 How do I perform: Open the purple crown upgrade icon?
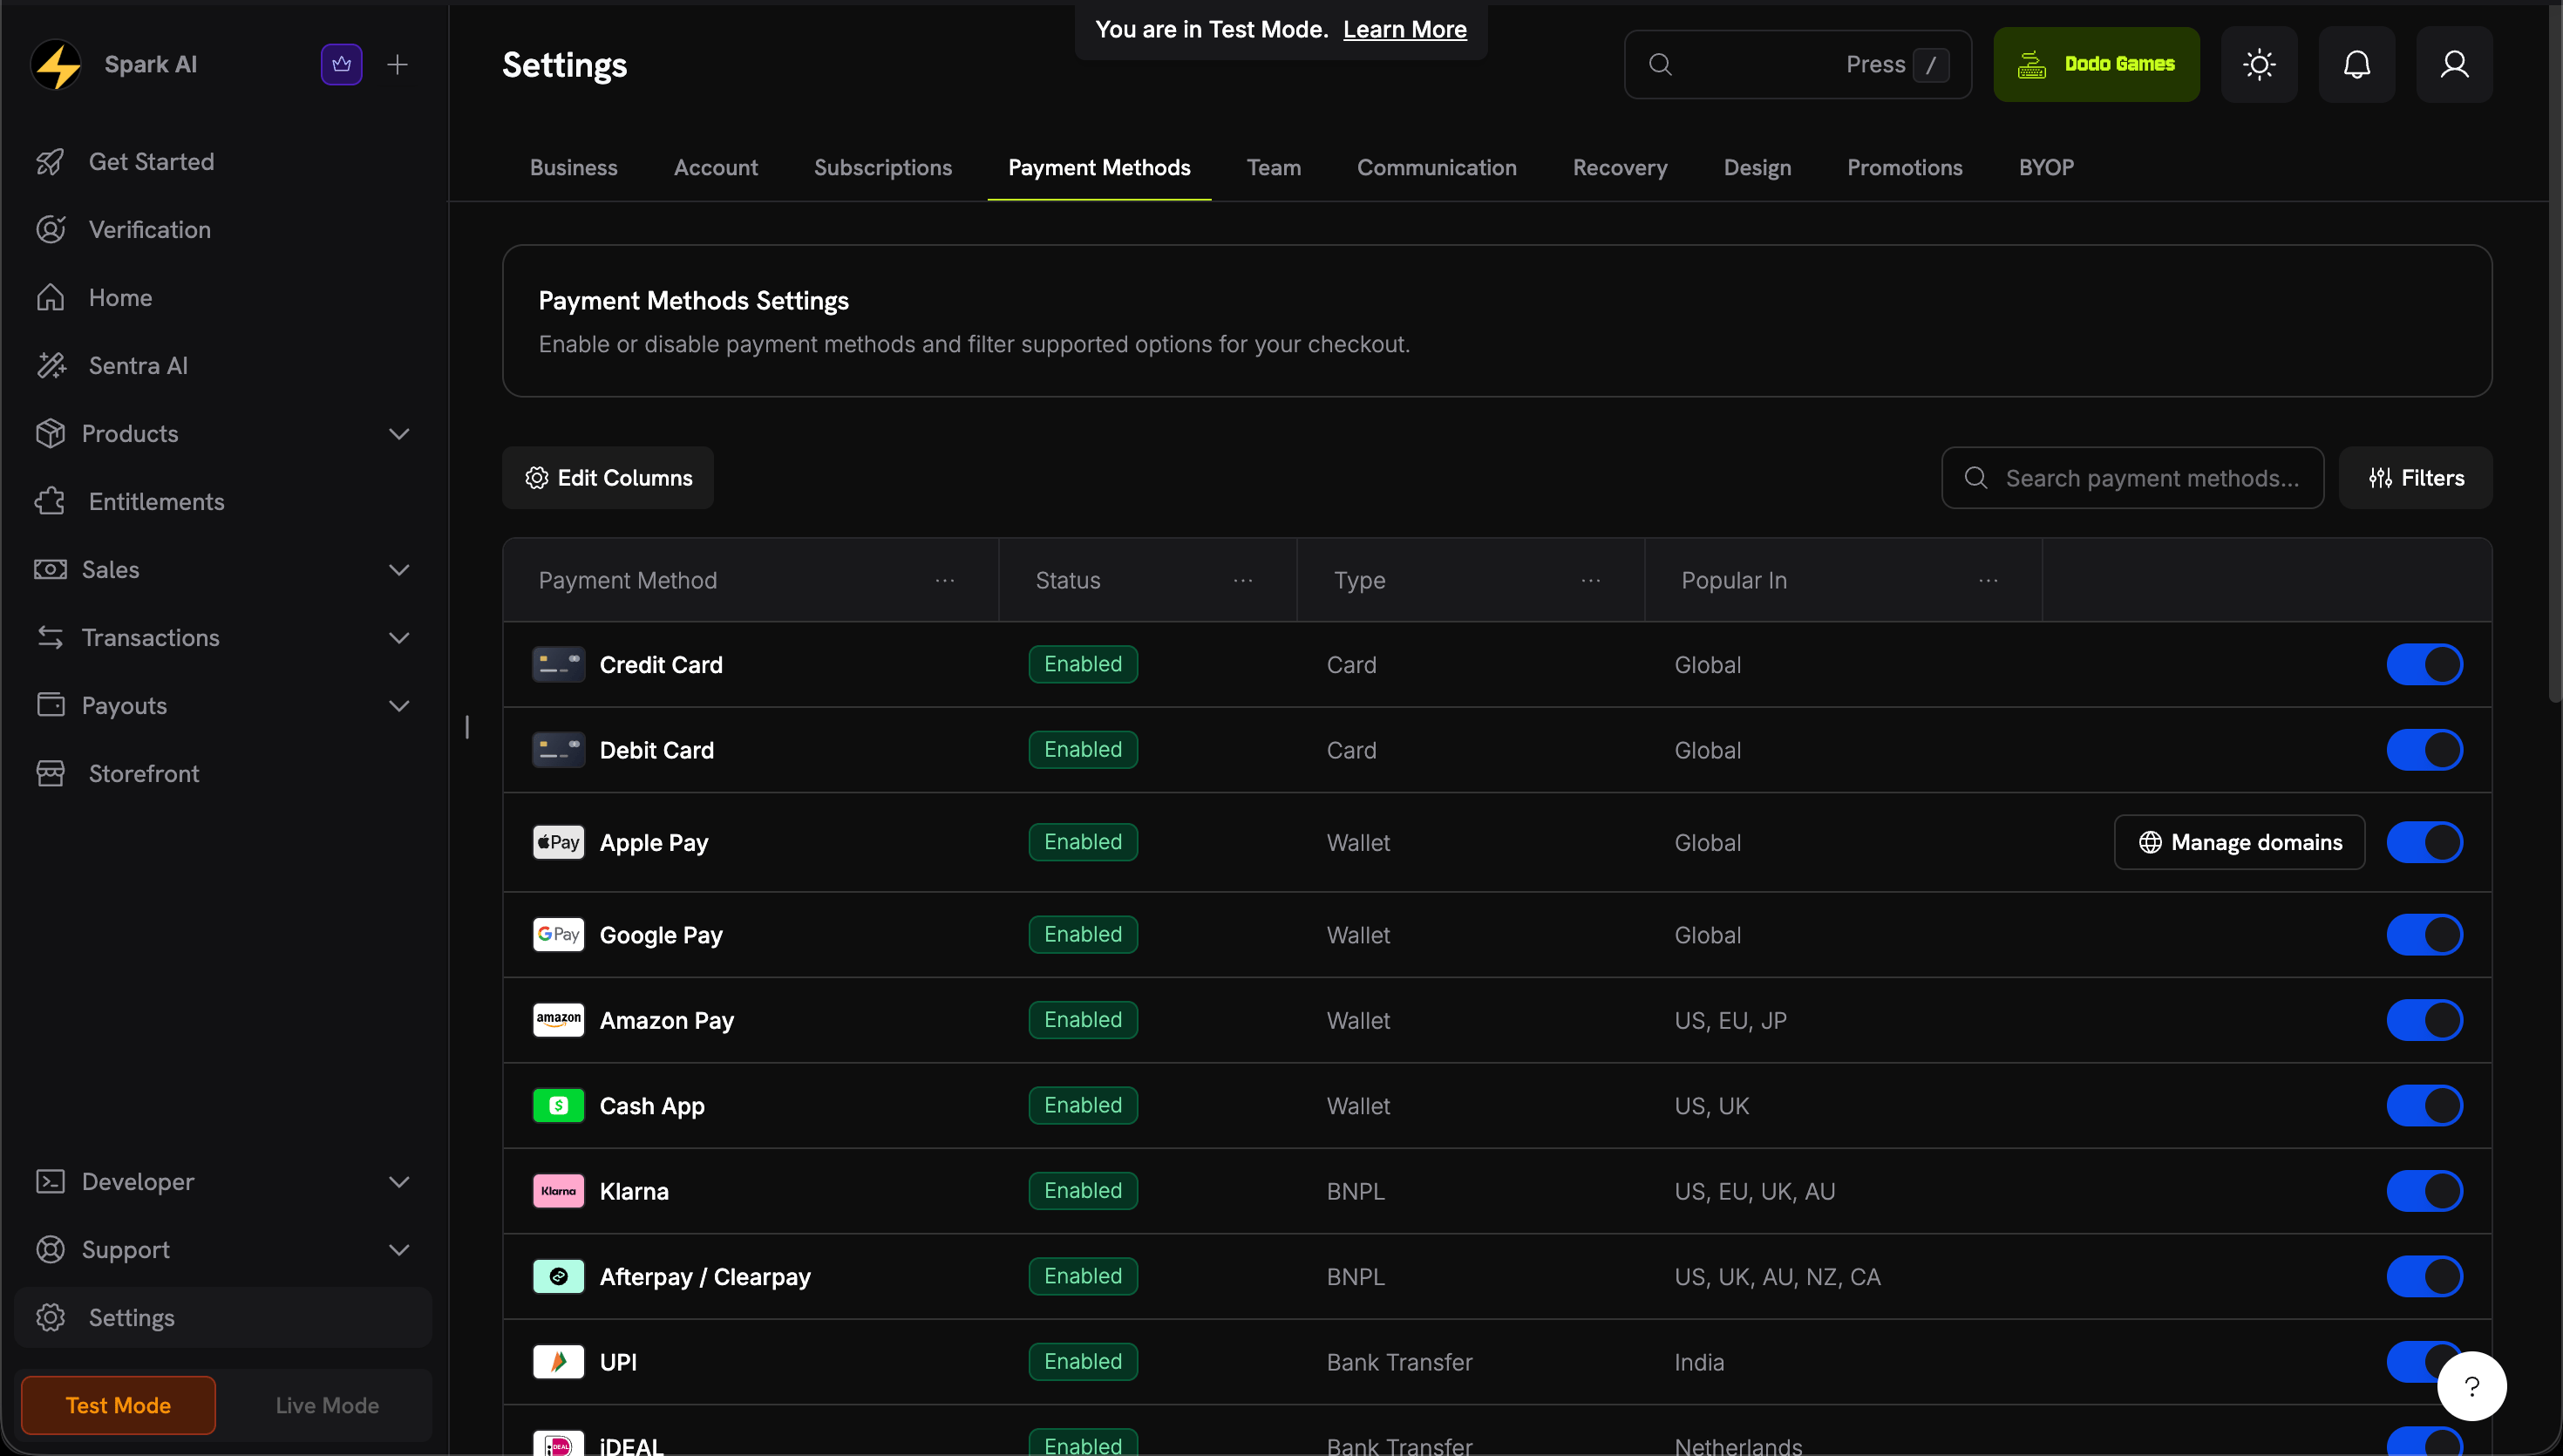[x=342, y=65]
